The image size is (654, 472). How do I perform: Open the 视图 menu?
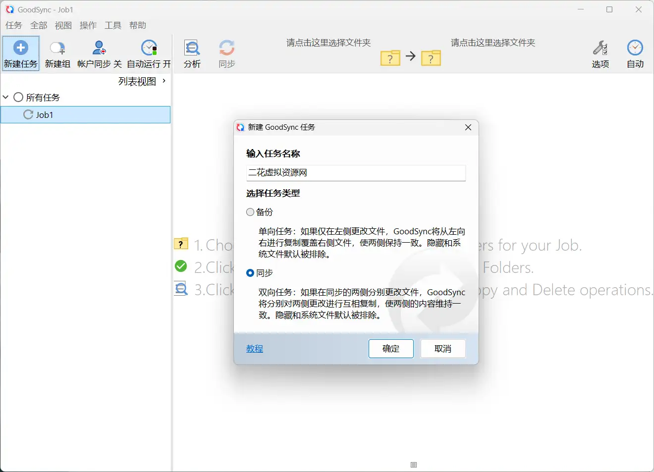(63, 25)
